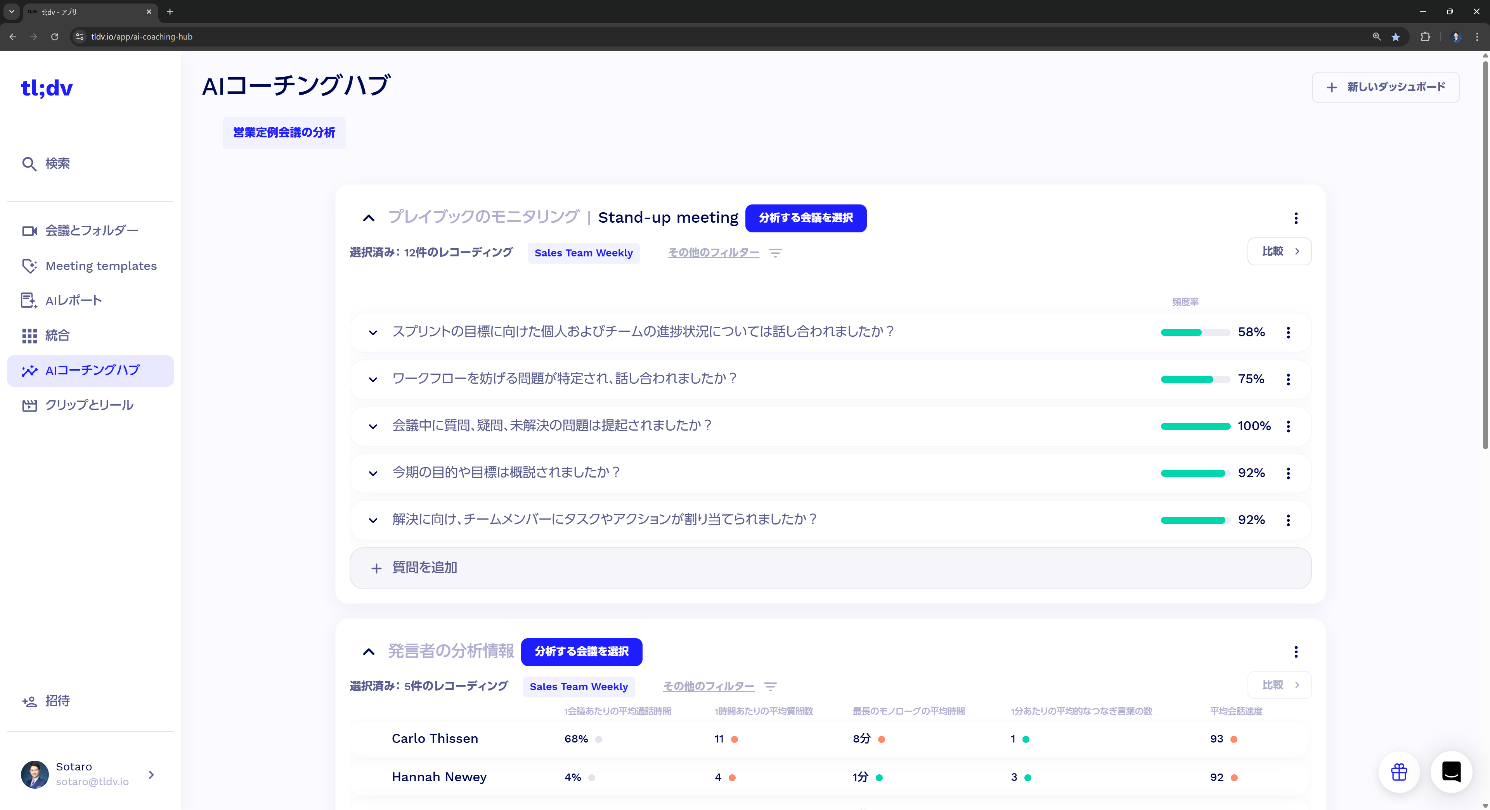Open Meeting templates from sidebar
The width and height of the screenshot is (1490, 810).
click(100, 266)
